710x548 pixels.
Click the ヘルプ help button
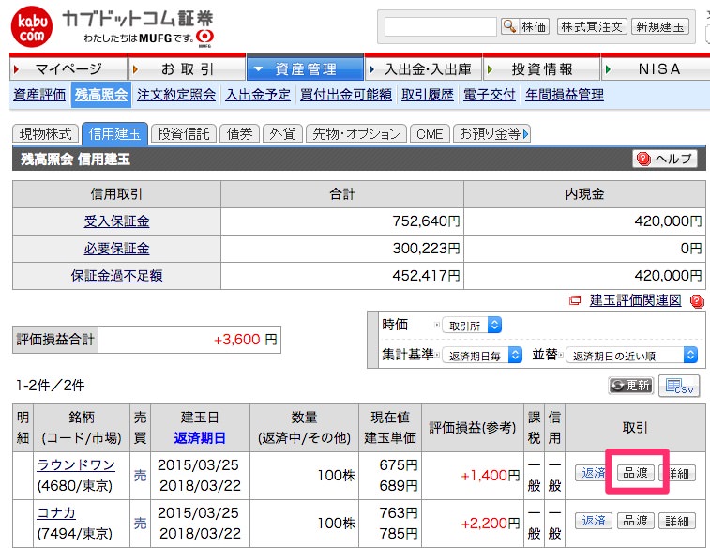[x=664, y=159]
